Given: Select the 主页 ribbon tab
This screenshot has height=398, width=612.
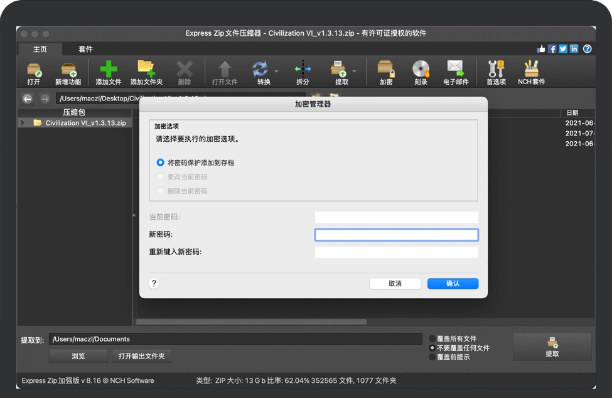Looking at the screenshot, I should (x=39, y=48).
